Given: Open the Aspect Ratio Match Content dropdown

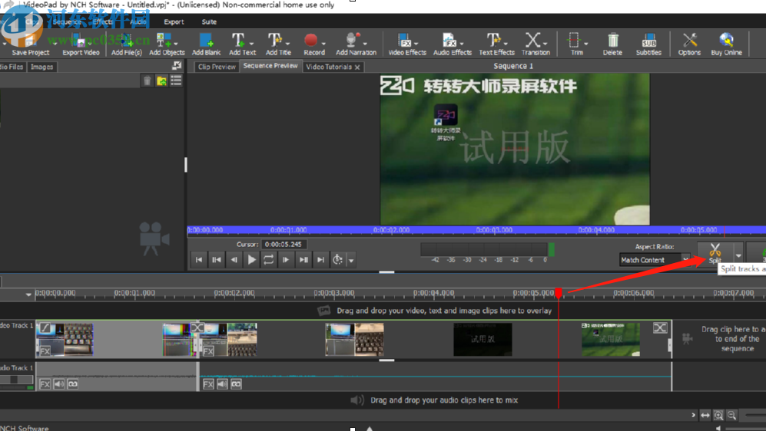Looking at the screenshot, I should [x=655, y=260].
